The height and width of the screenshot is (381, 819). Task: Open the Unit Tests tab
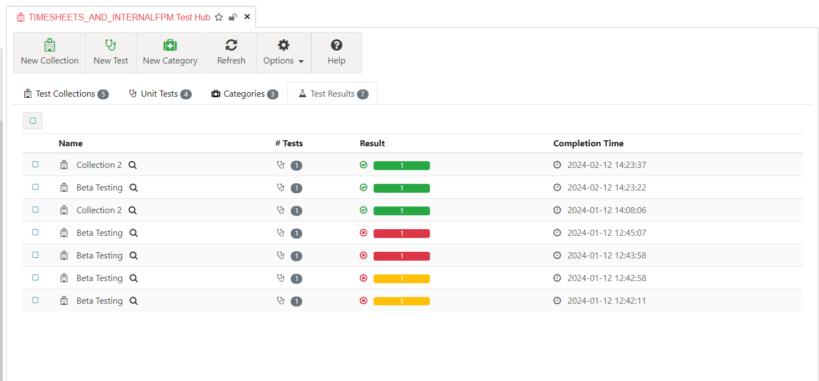point(159,94)
